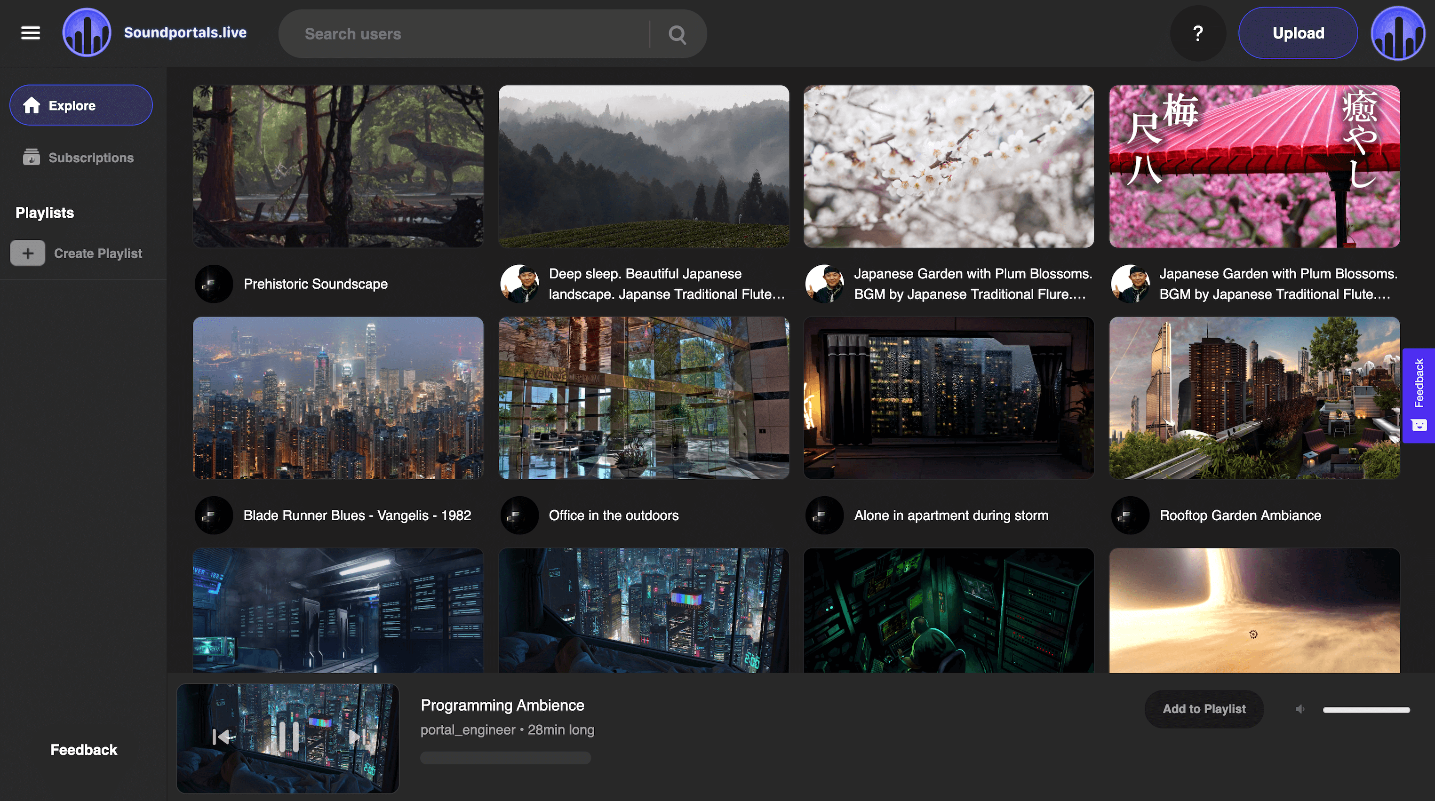Image resolution: width=1435 pixels, height=801 pixels.
Task: Open the hamburger menu icon
Action: tap(31, 33)
